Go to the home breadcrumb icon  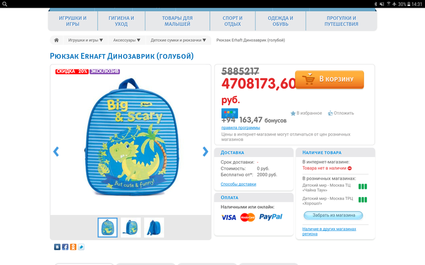click(x=56, y=40)
